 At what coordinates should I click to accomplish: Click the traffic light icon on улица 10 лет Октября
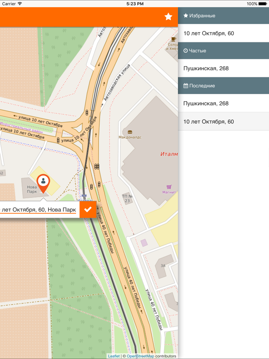[58, 140]
